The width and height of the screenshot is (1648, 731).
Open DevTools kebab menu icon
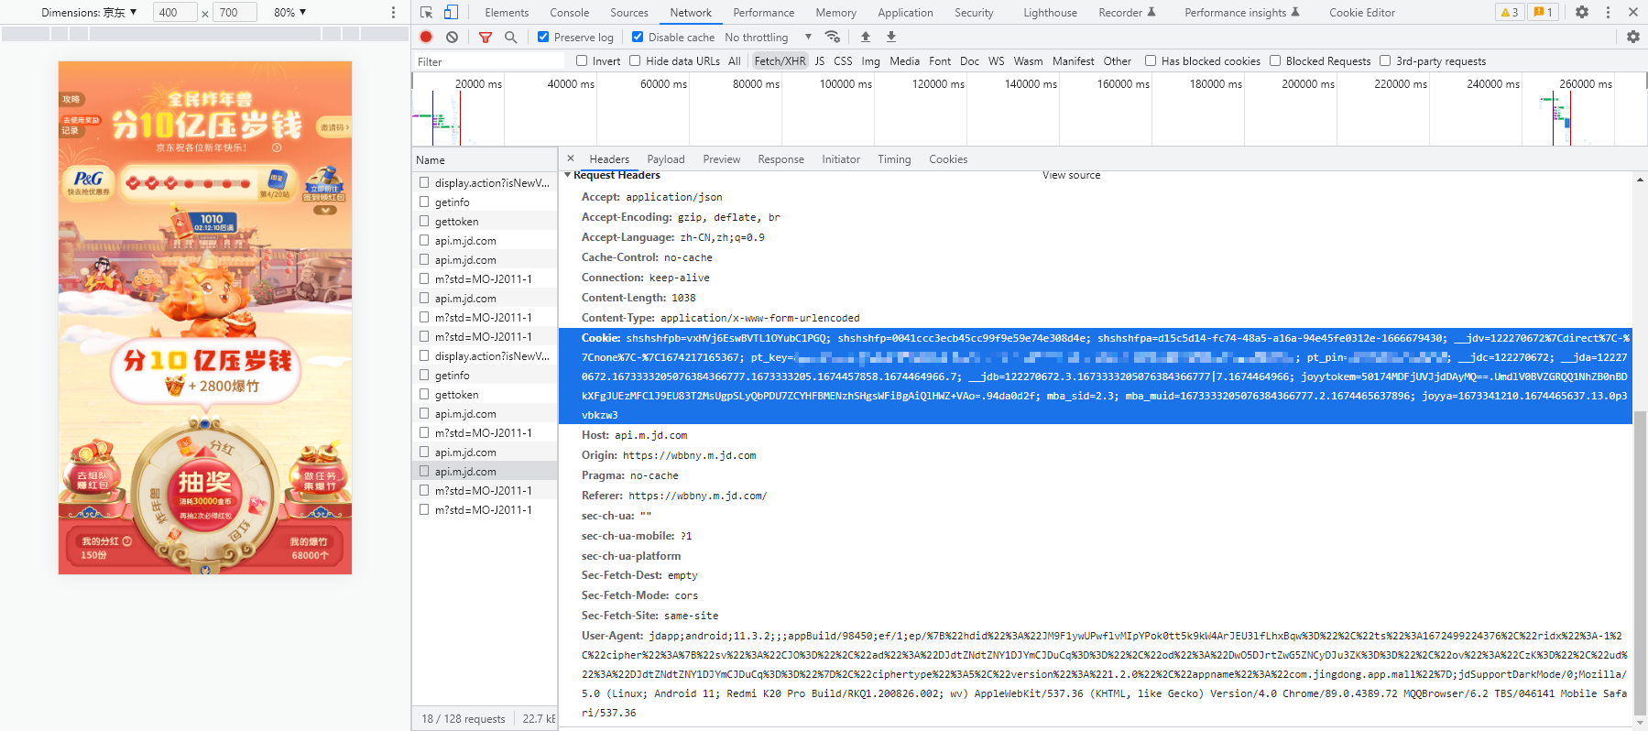tap(1608, 12)
